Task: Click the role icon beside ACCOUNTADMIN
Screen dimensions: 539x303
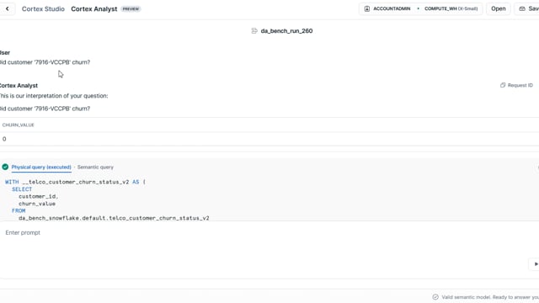Action: tap(367, 8)
